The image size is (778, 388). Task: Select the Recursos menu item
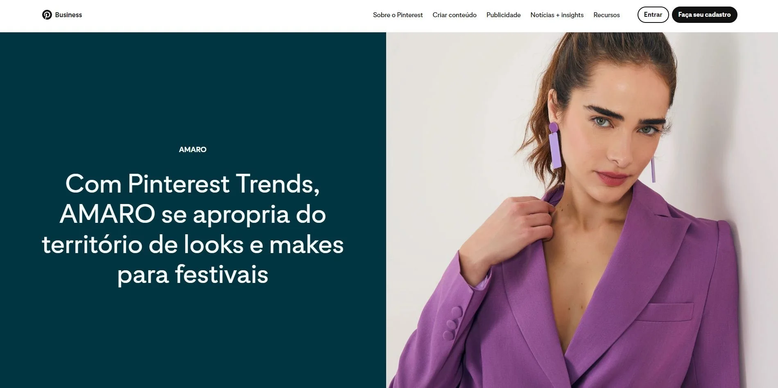point(606,15)
